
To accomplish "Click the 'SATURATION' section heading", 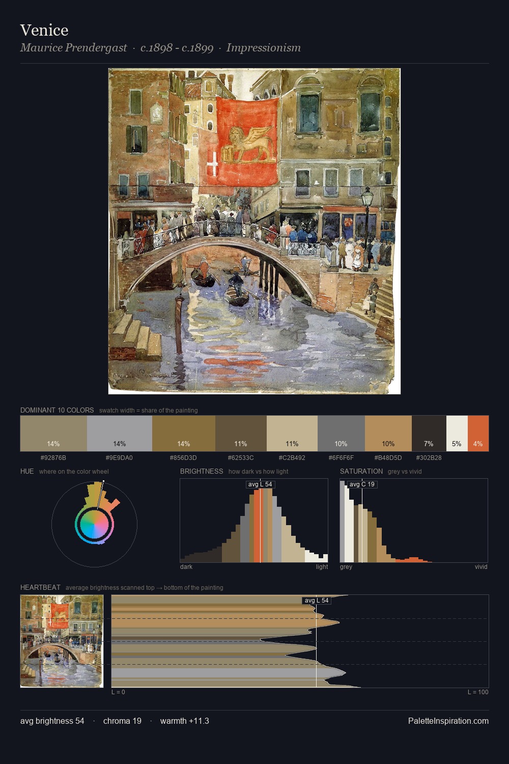I will click(x=361, y=471).
